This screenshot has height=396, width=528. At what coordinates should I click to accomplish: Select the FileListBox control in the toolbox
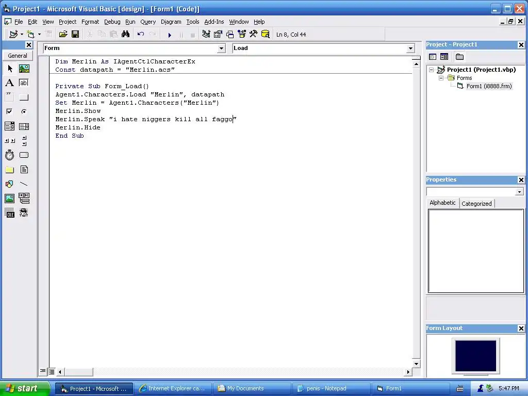click(x=24, y=169)
